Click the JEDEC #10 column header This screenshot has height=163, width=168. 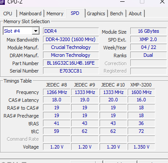click(x=113, y=85)
